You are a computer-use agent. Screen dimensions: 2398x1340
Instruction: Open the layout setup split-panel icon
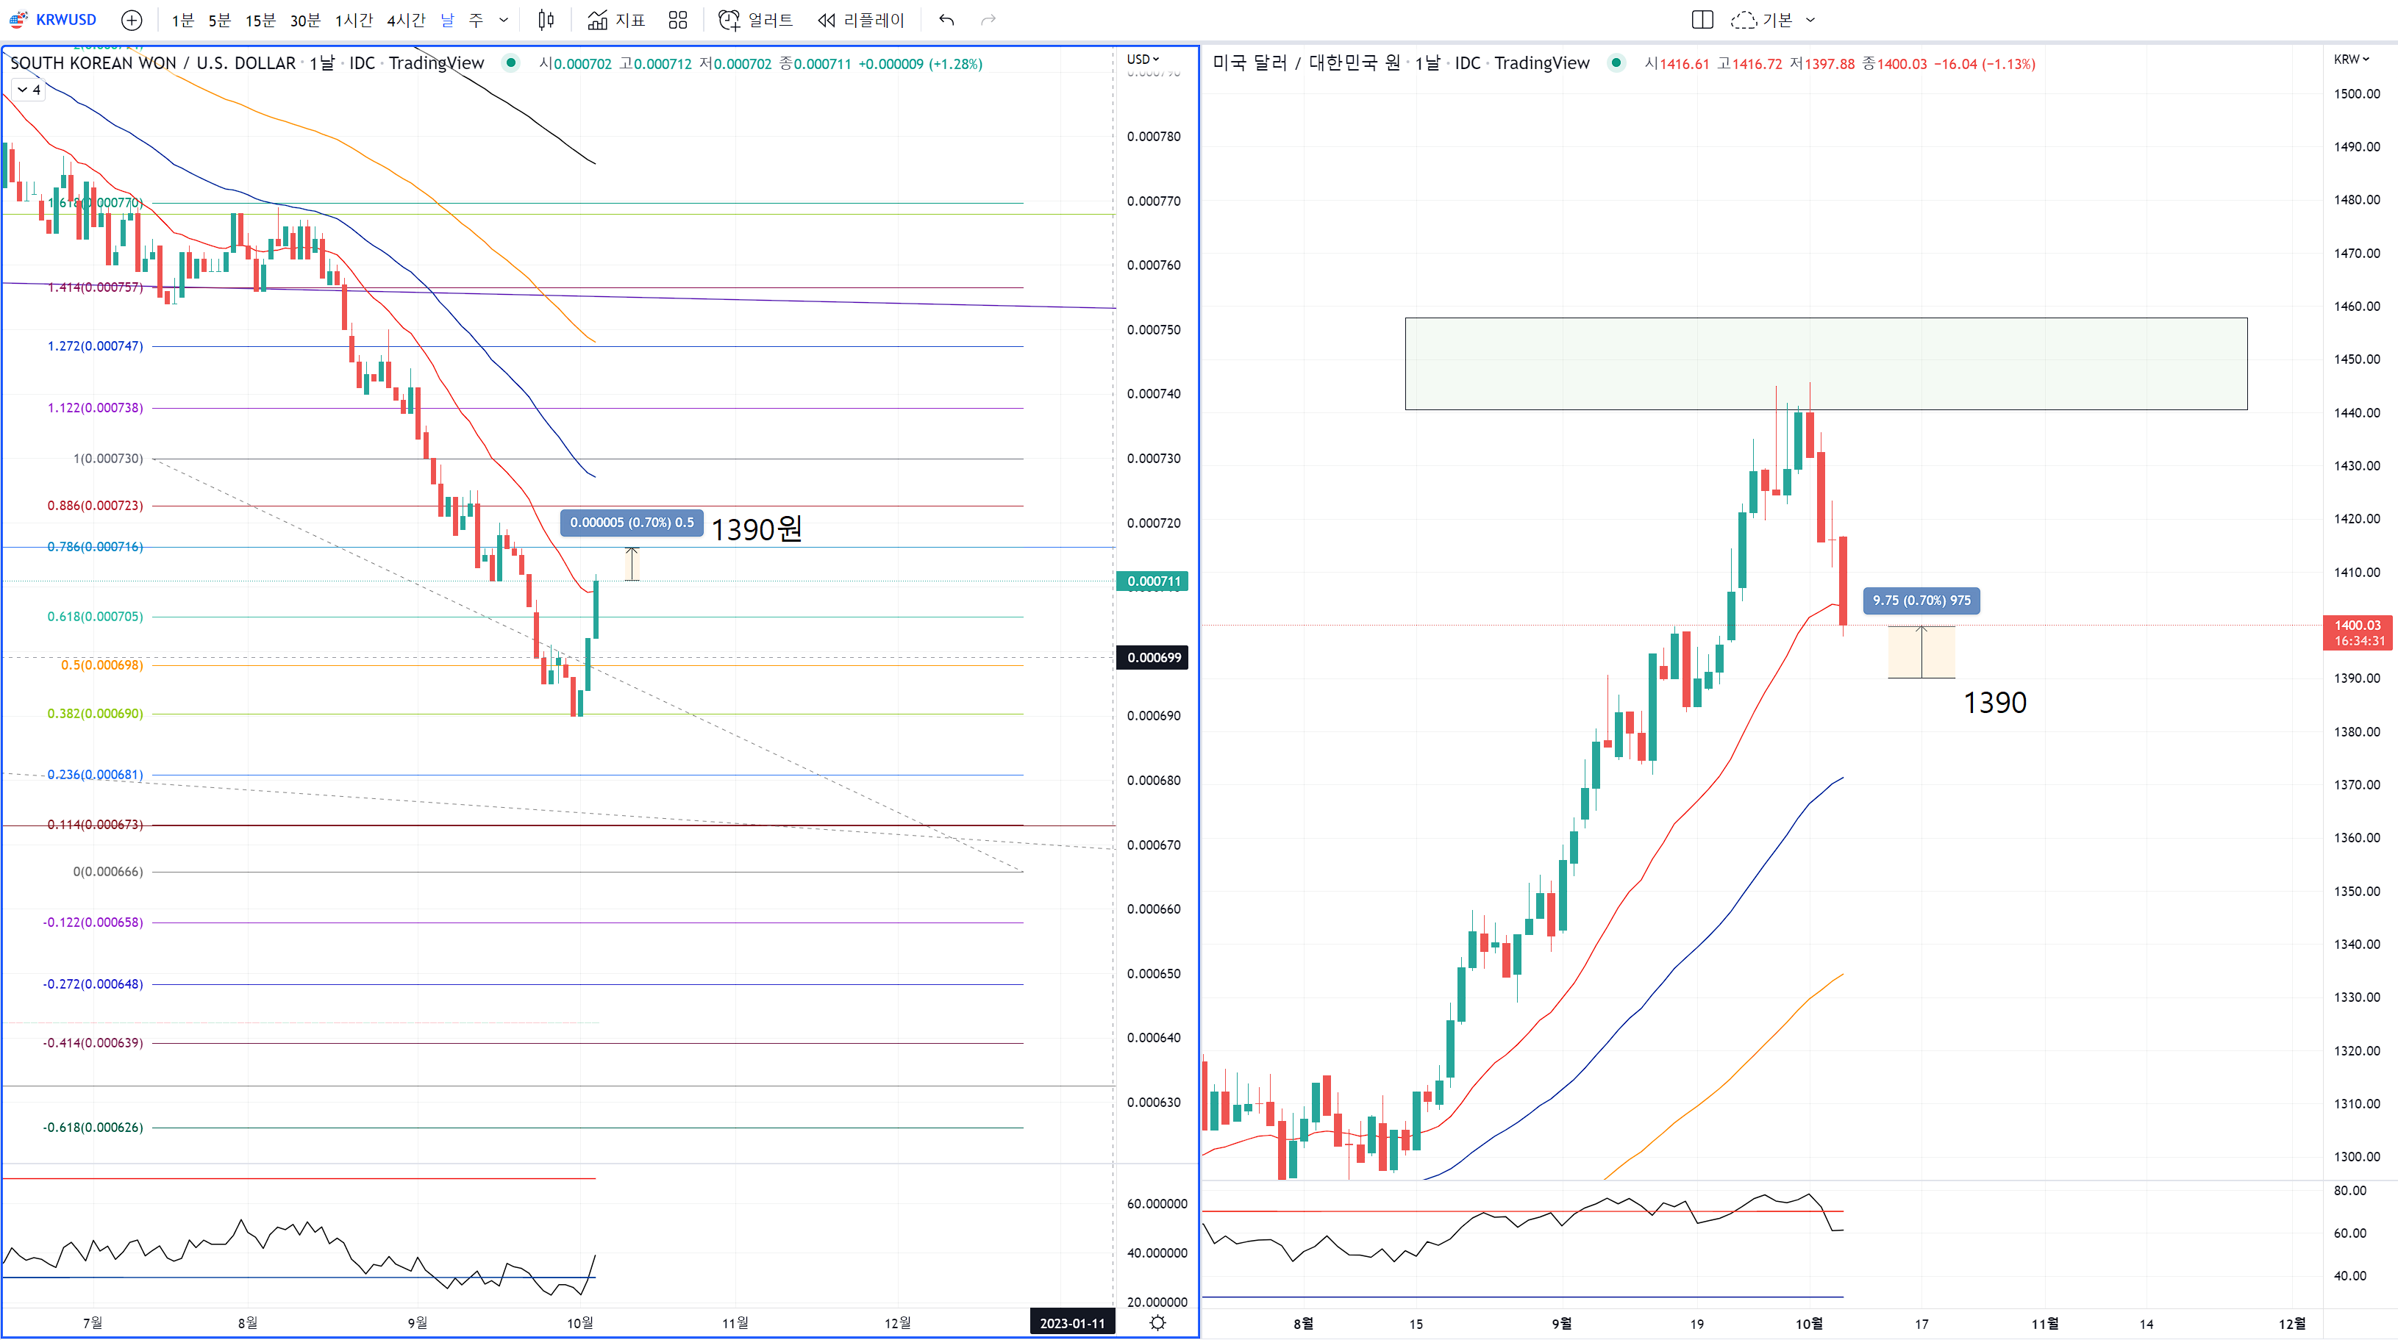click(1702, 20)
